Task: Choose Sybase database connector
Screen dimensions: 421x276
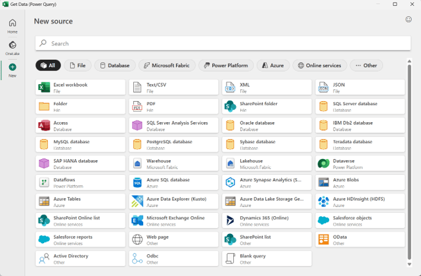Action: [267, 145]
